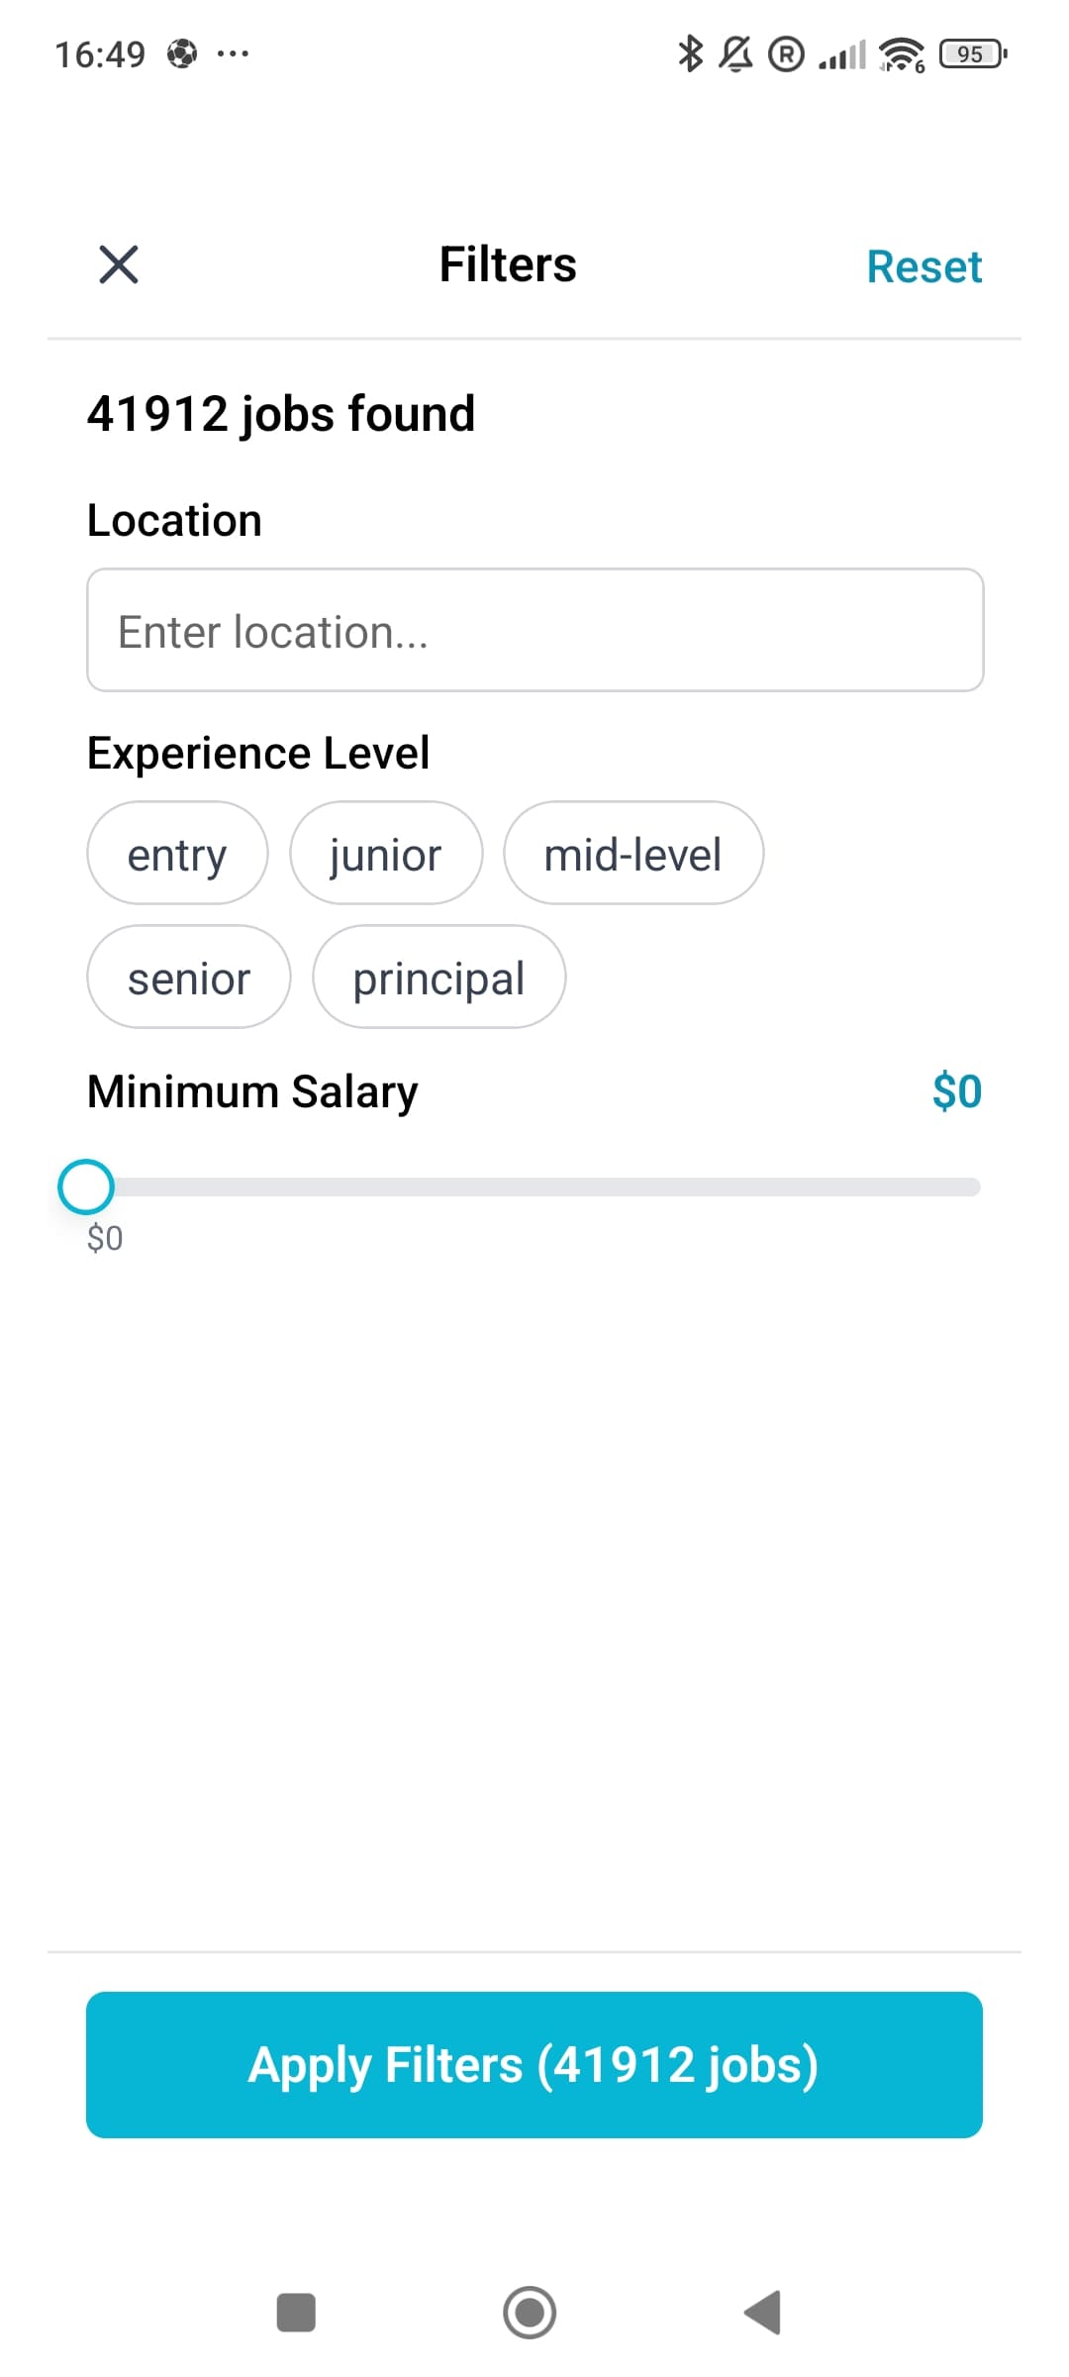Click the middle of the salary slider track

click(x=534, y=1187)
